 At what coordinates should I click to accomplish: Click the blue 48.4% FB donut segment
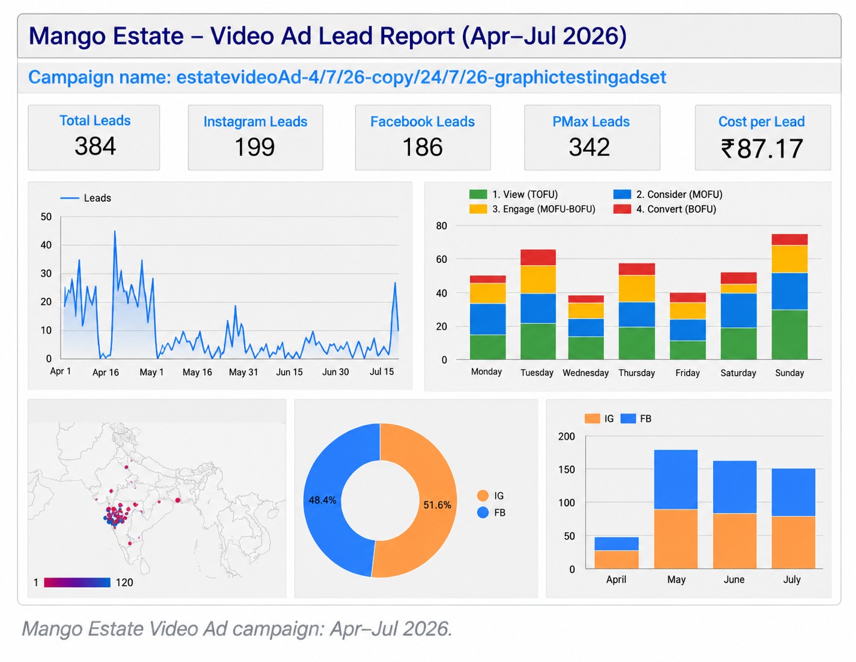point(323,499)
